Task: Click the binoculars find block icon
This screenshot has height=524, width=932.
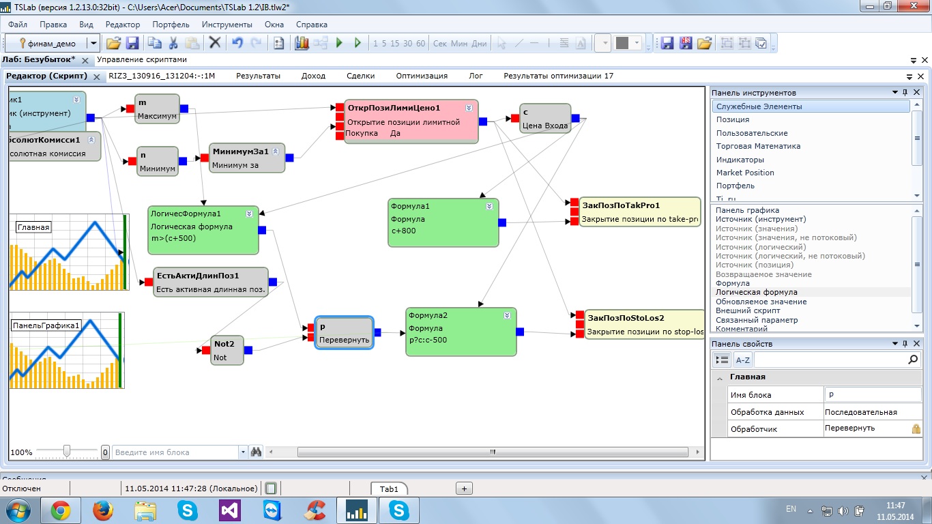Action: click(256, 452)
